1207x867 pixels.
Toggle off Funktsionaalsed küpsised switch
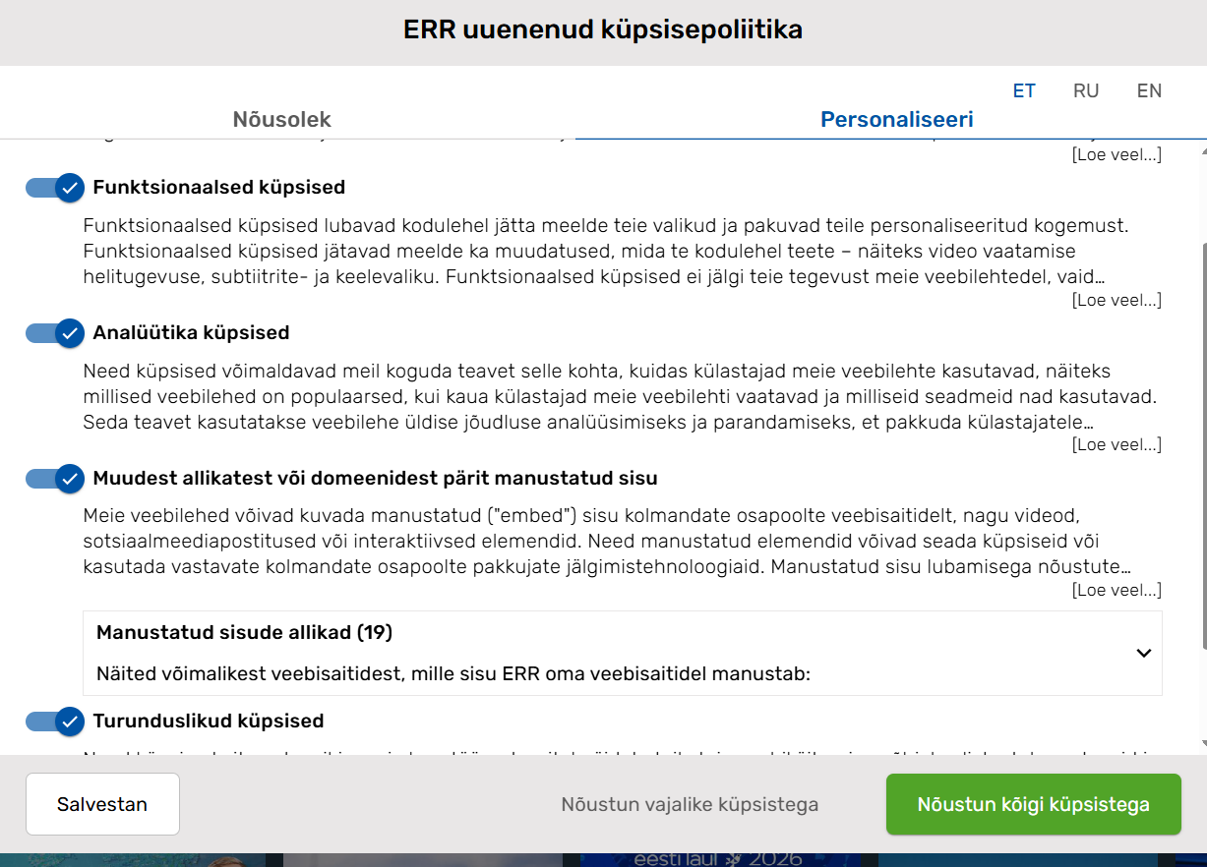[55, 188]
